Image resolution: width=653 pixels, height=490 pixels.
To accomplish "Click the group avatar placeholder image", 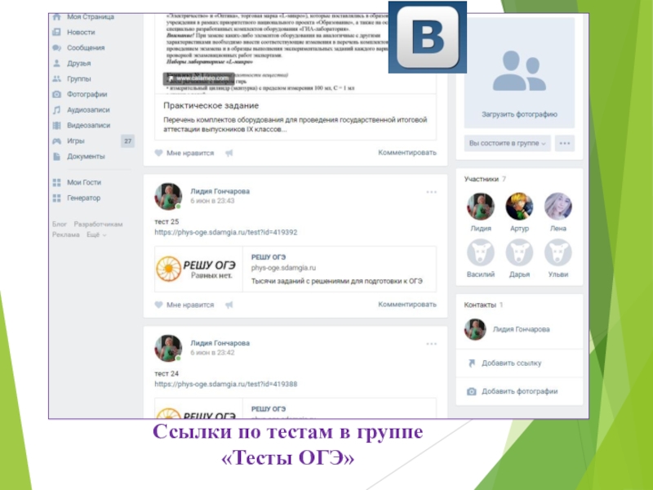I will pos(519,71).
